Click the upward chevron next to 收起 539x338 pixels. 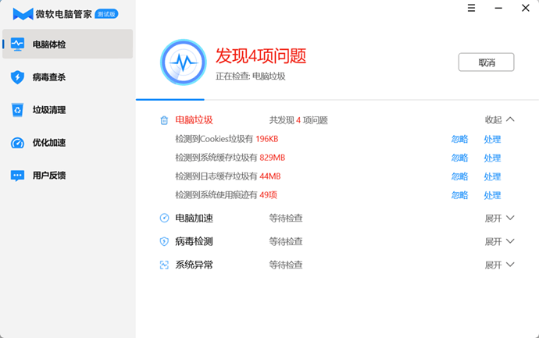(x=510, y=119)
